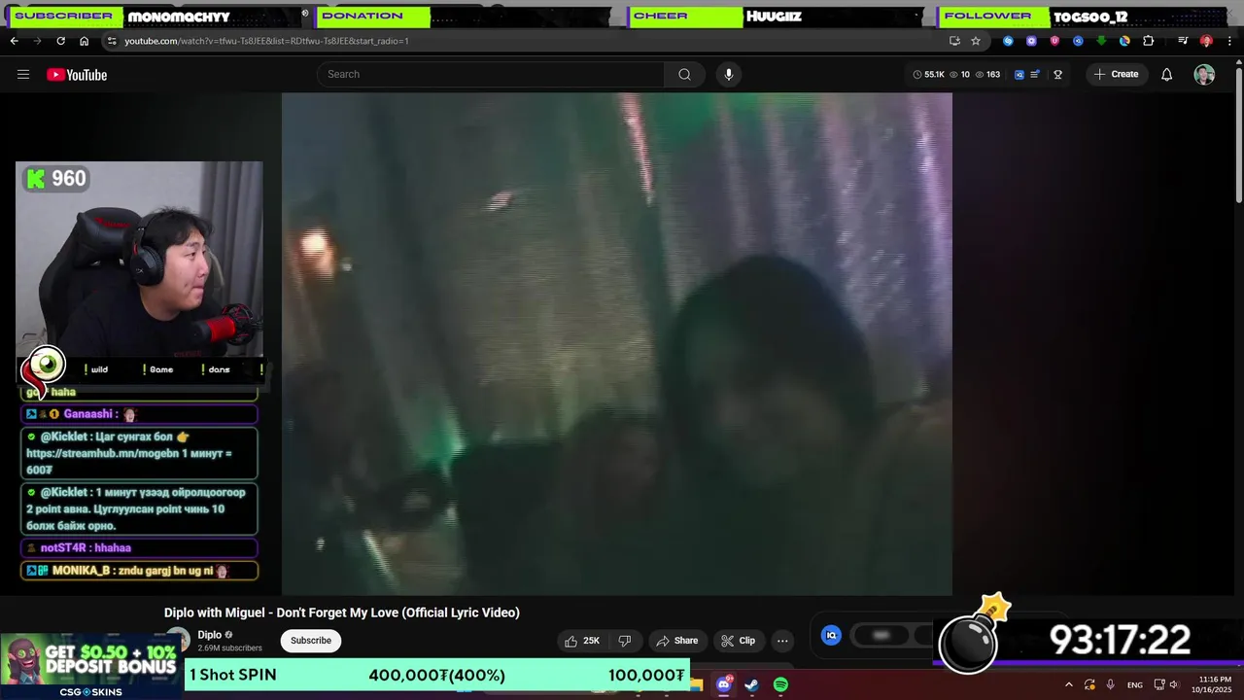This screenshot has width=1244, height=700.
Task: Switch ENG input language in tray
Action: tap(1135, 685)
